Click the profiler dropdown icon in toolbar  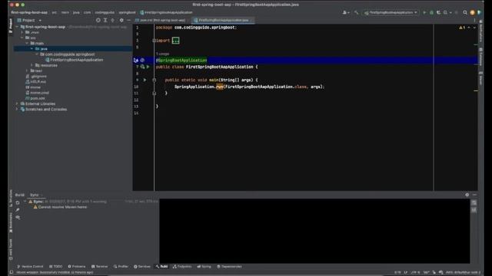447,12
